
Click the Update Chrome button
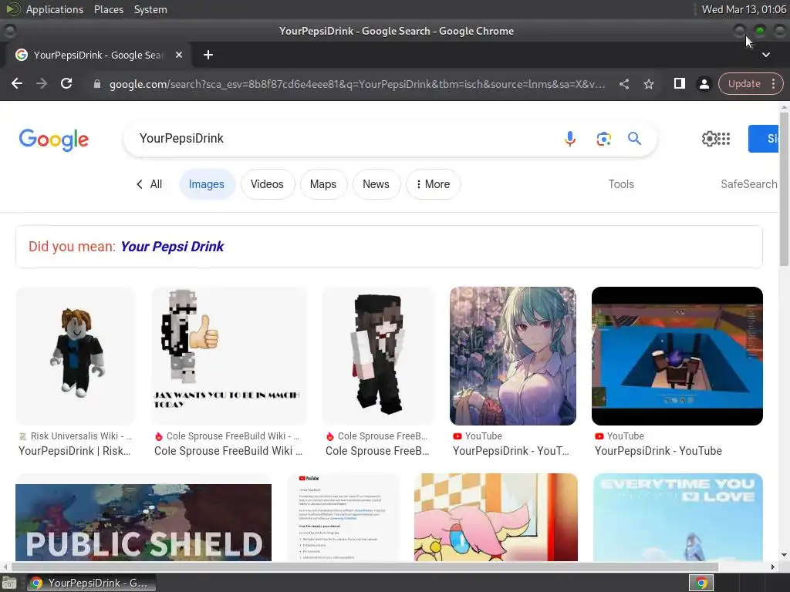744,83
